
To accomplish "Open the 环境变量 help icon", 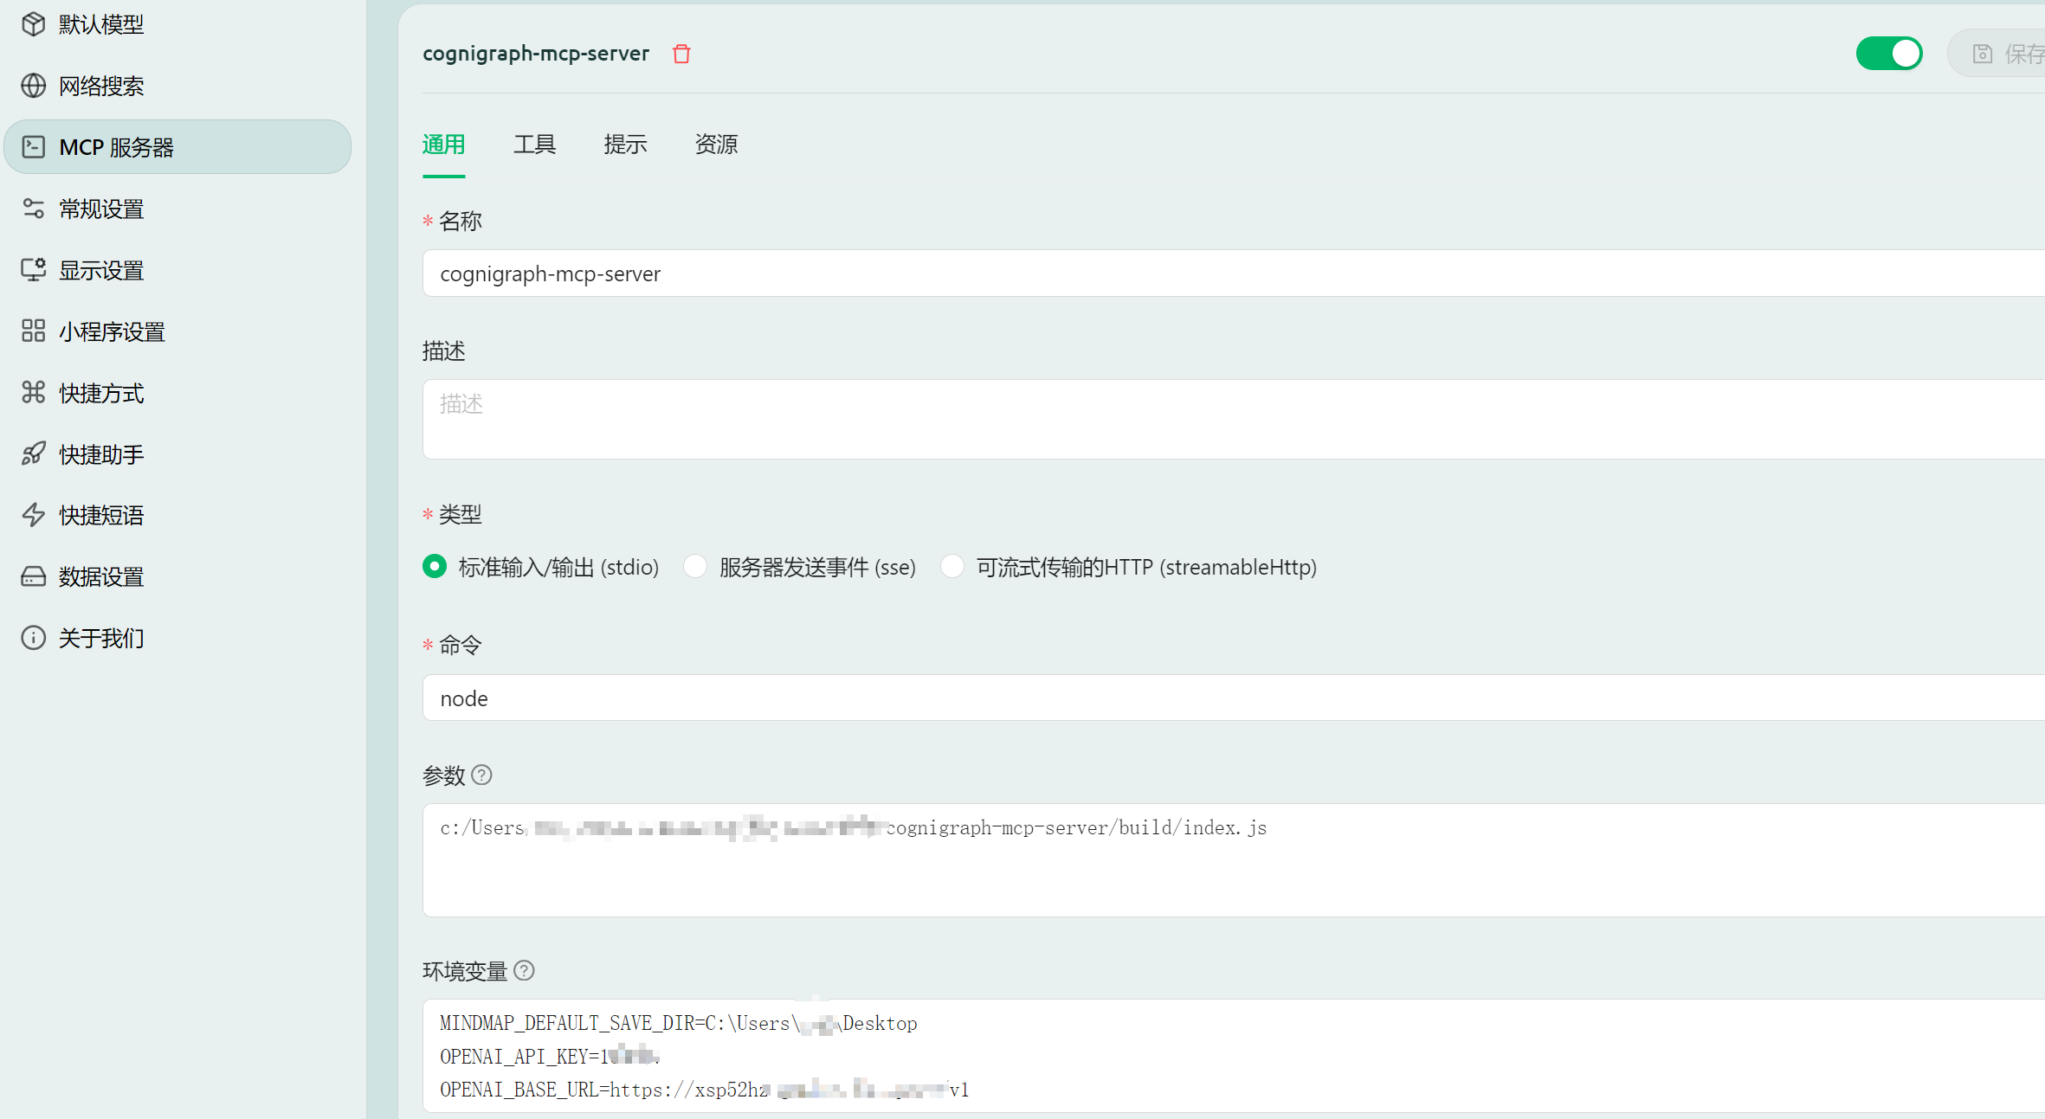I will click(x=524, y=971).
